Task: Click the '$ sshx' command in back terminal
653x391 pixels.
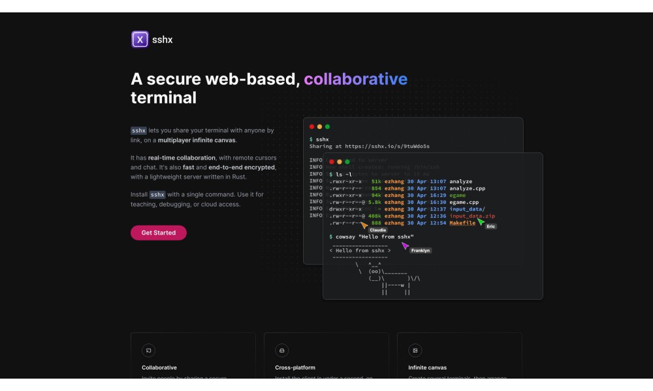Action: tap(319, 139)
